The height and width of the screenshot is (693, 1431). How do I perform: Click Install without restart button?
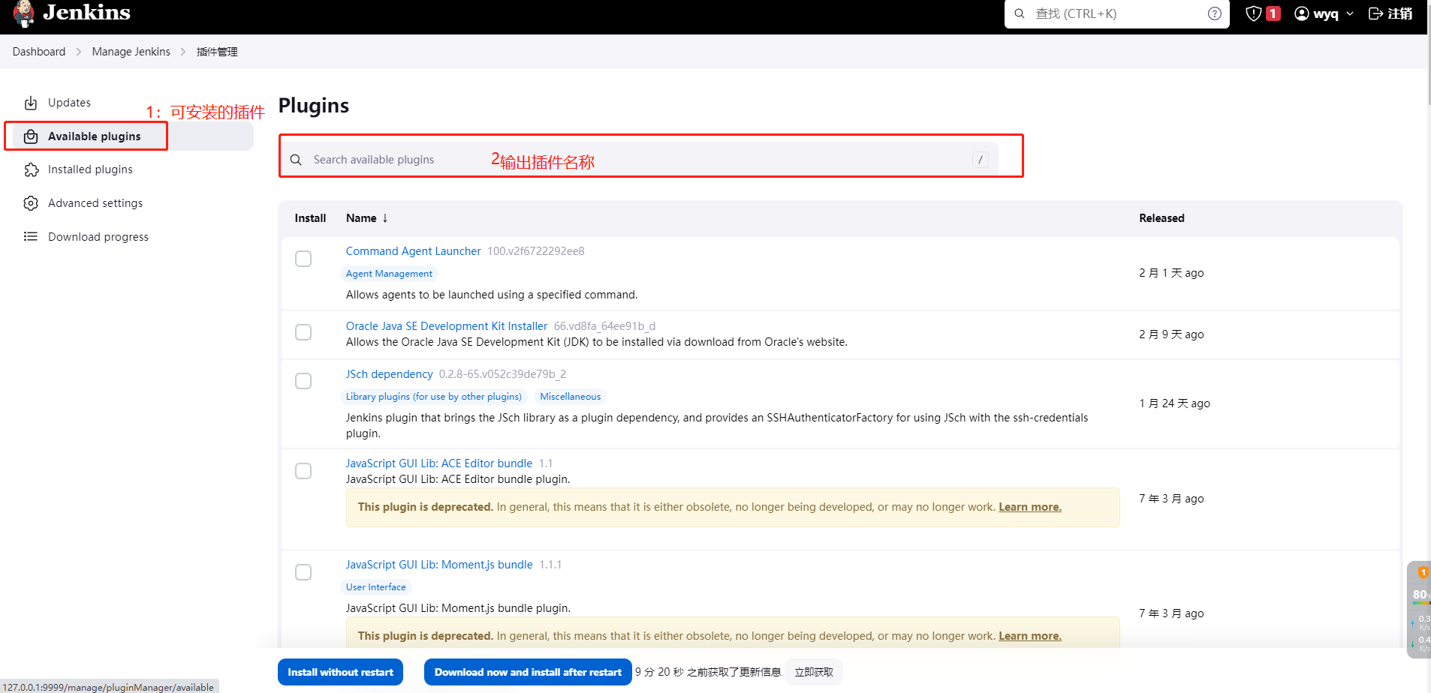340,672
